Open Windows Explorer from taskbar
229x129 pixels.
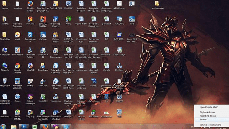[x=14, y=127]
